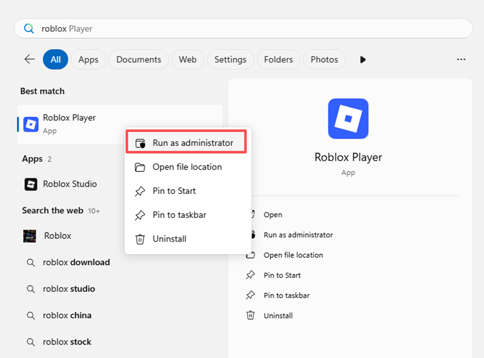This screenshot has height=358, width=484.
Task: Click Pin to taskbar in details pane
Action: pyautogui.click(x=287, y=295)
